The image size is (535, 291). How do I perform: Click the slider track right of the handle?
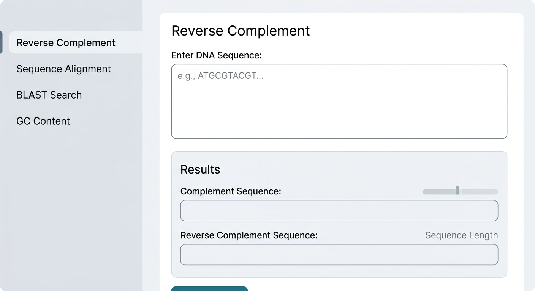coord(479,192)
